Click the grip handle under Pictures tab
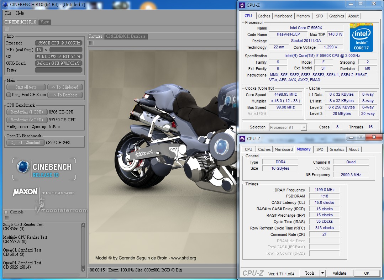384x280 pixels. tap(91, 43)
